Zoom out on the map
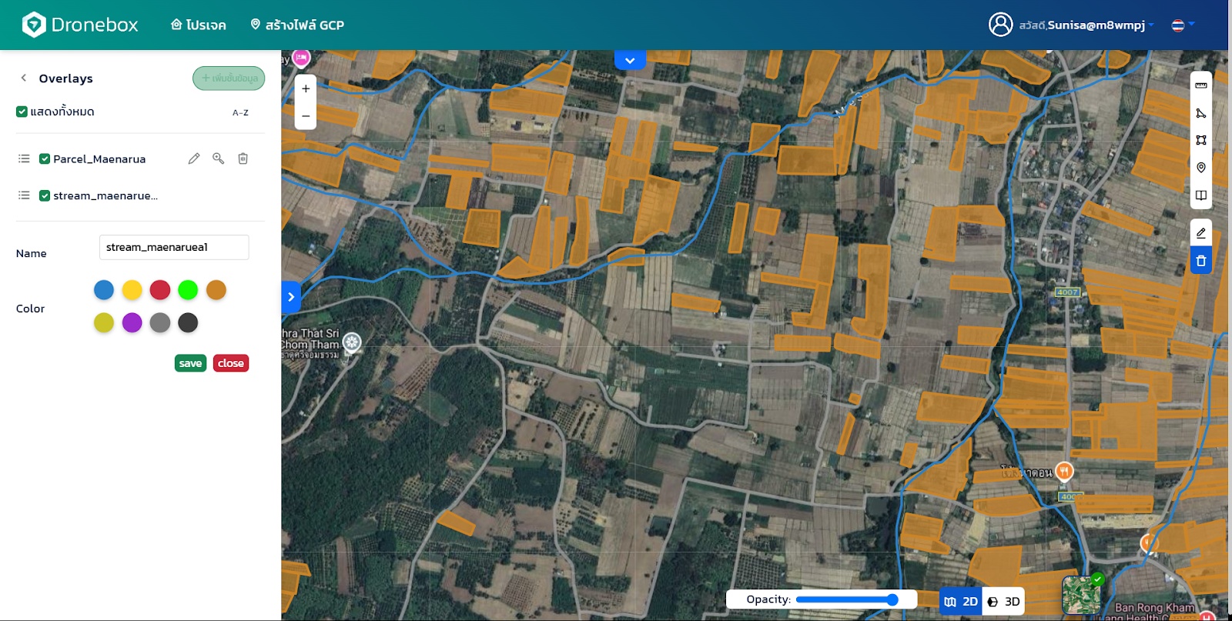 306,116
